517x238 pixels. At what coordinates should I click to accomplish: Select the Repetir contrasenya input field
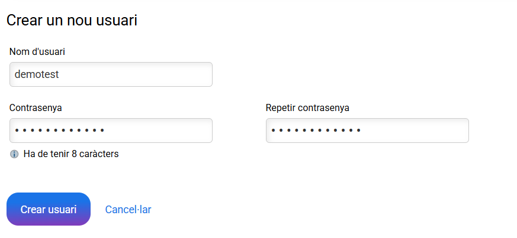click(x=367, y=131)
